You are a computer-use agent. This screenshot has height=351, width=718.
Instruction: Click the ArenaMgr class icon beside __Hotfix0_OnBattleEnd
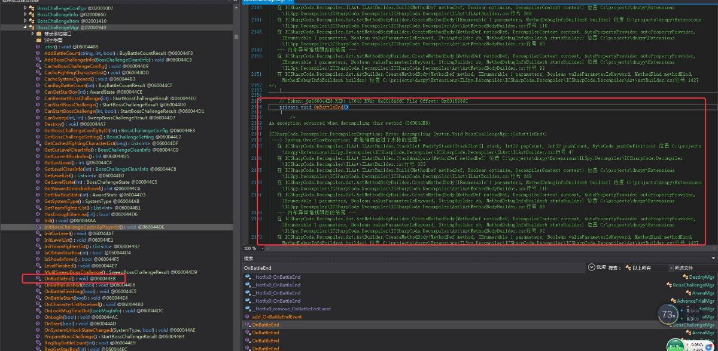(689, 293)
